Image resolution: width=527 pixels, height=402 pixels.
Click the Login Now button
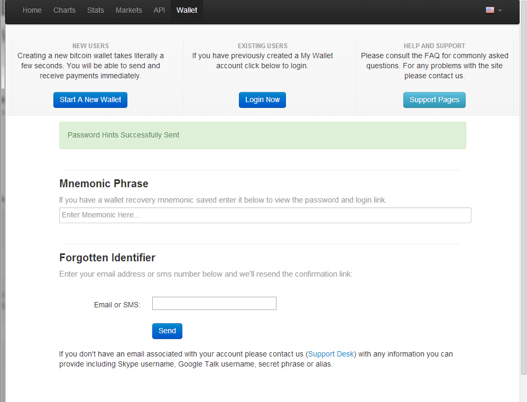pyautogui.click(x=262, y=100)
